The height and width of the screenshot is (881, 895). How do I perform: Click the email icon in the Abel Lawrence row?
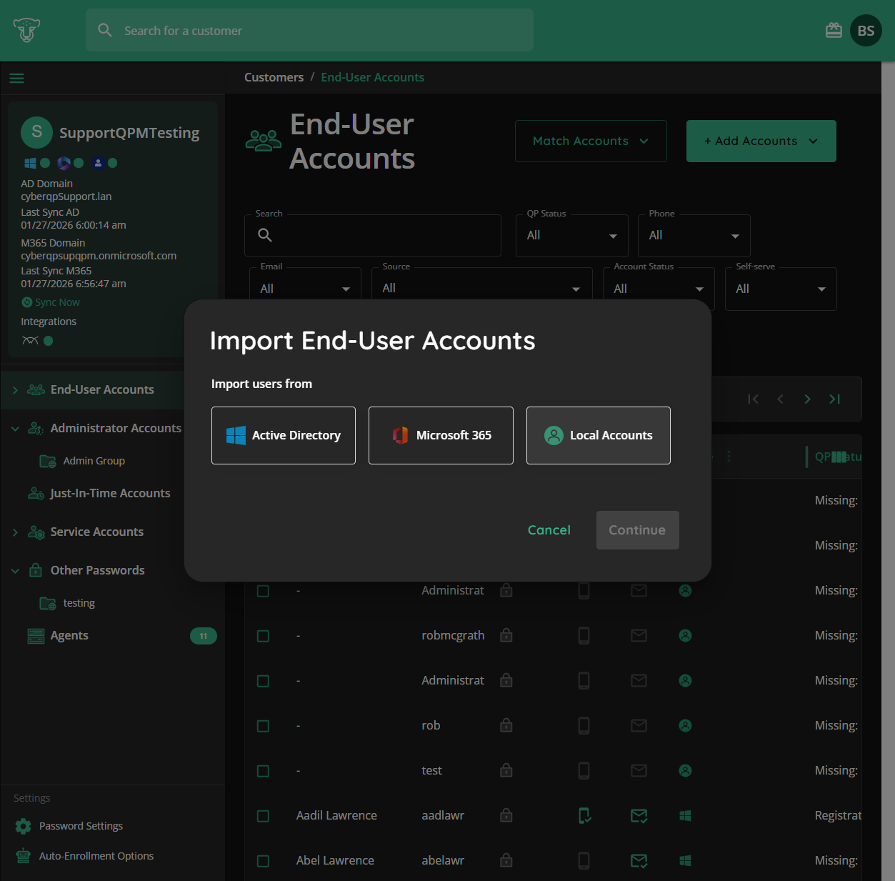[639, 860]
